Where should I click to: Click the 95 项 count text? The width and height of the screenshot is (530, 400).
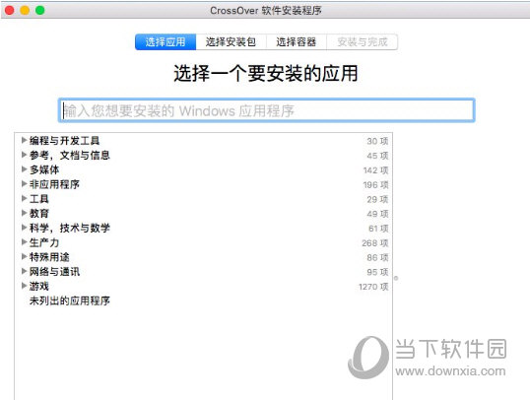pos(377,272)
